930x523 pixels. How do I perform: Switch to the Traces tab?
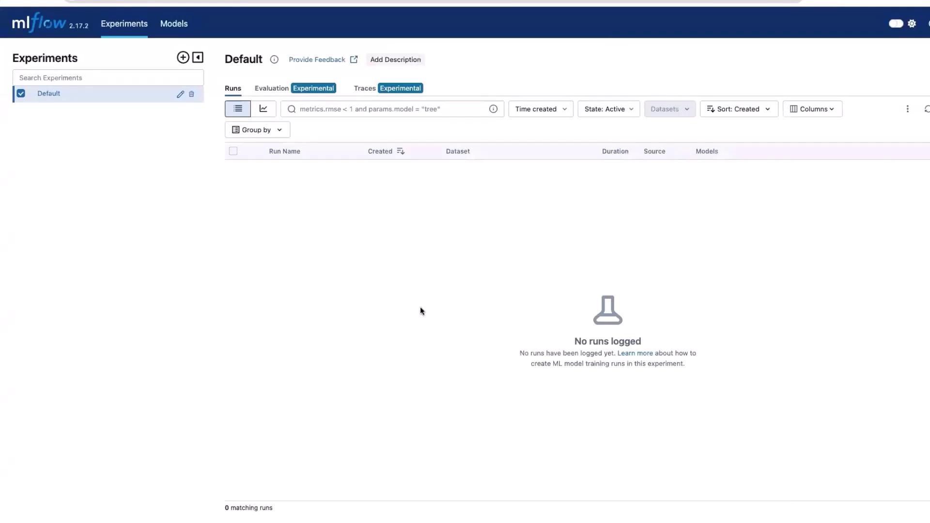pyautogui.click(x=365, y=88)
